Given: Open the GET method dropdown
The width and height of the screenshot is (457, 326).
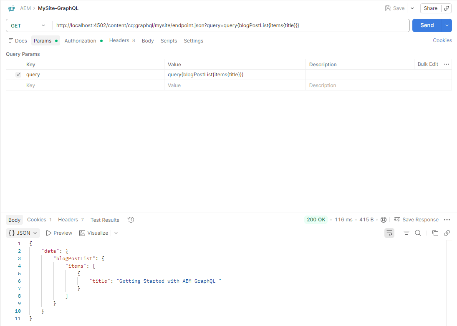Looking at the screenshot, I should (x=28, y=25).
